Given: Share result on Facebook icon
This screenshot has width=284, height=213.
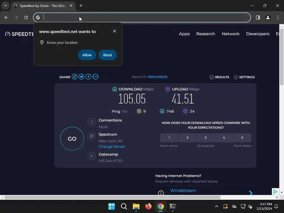Looking at the screenshot, I should pos(88,77).
